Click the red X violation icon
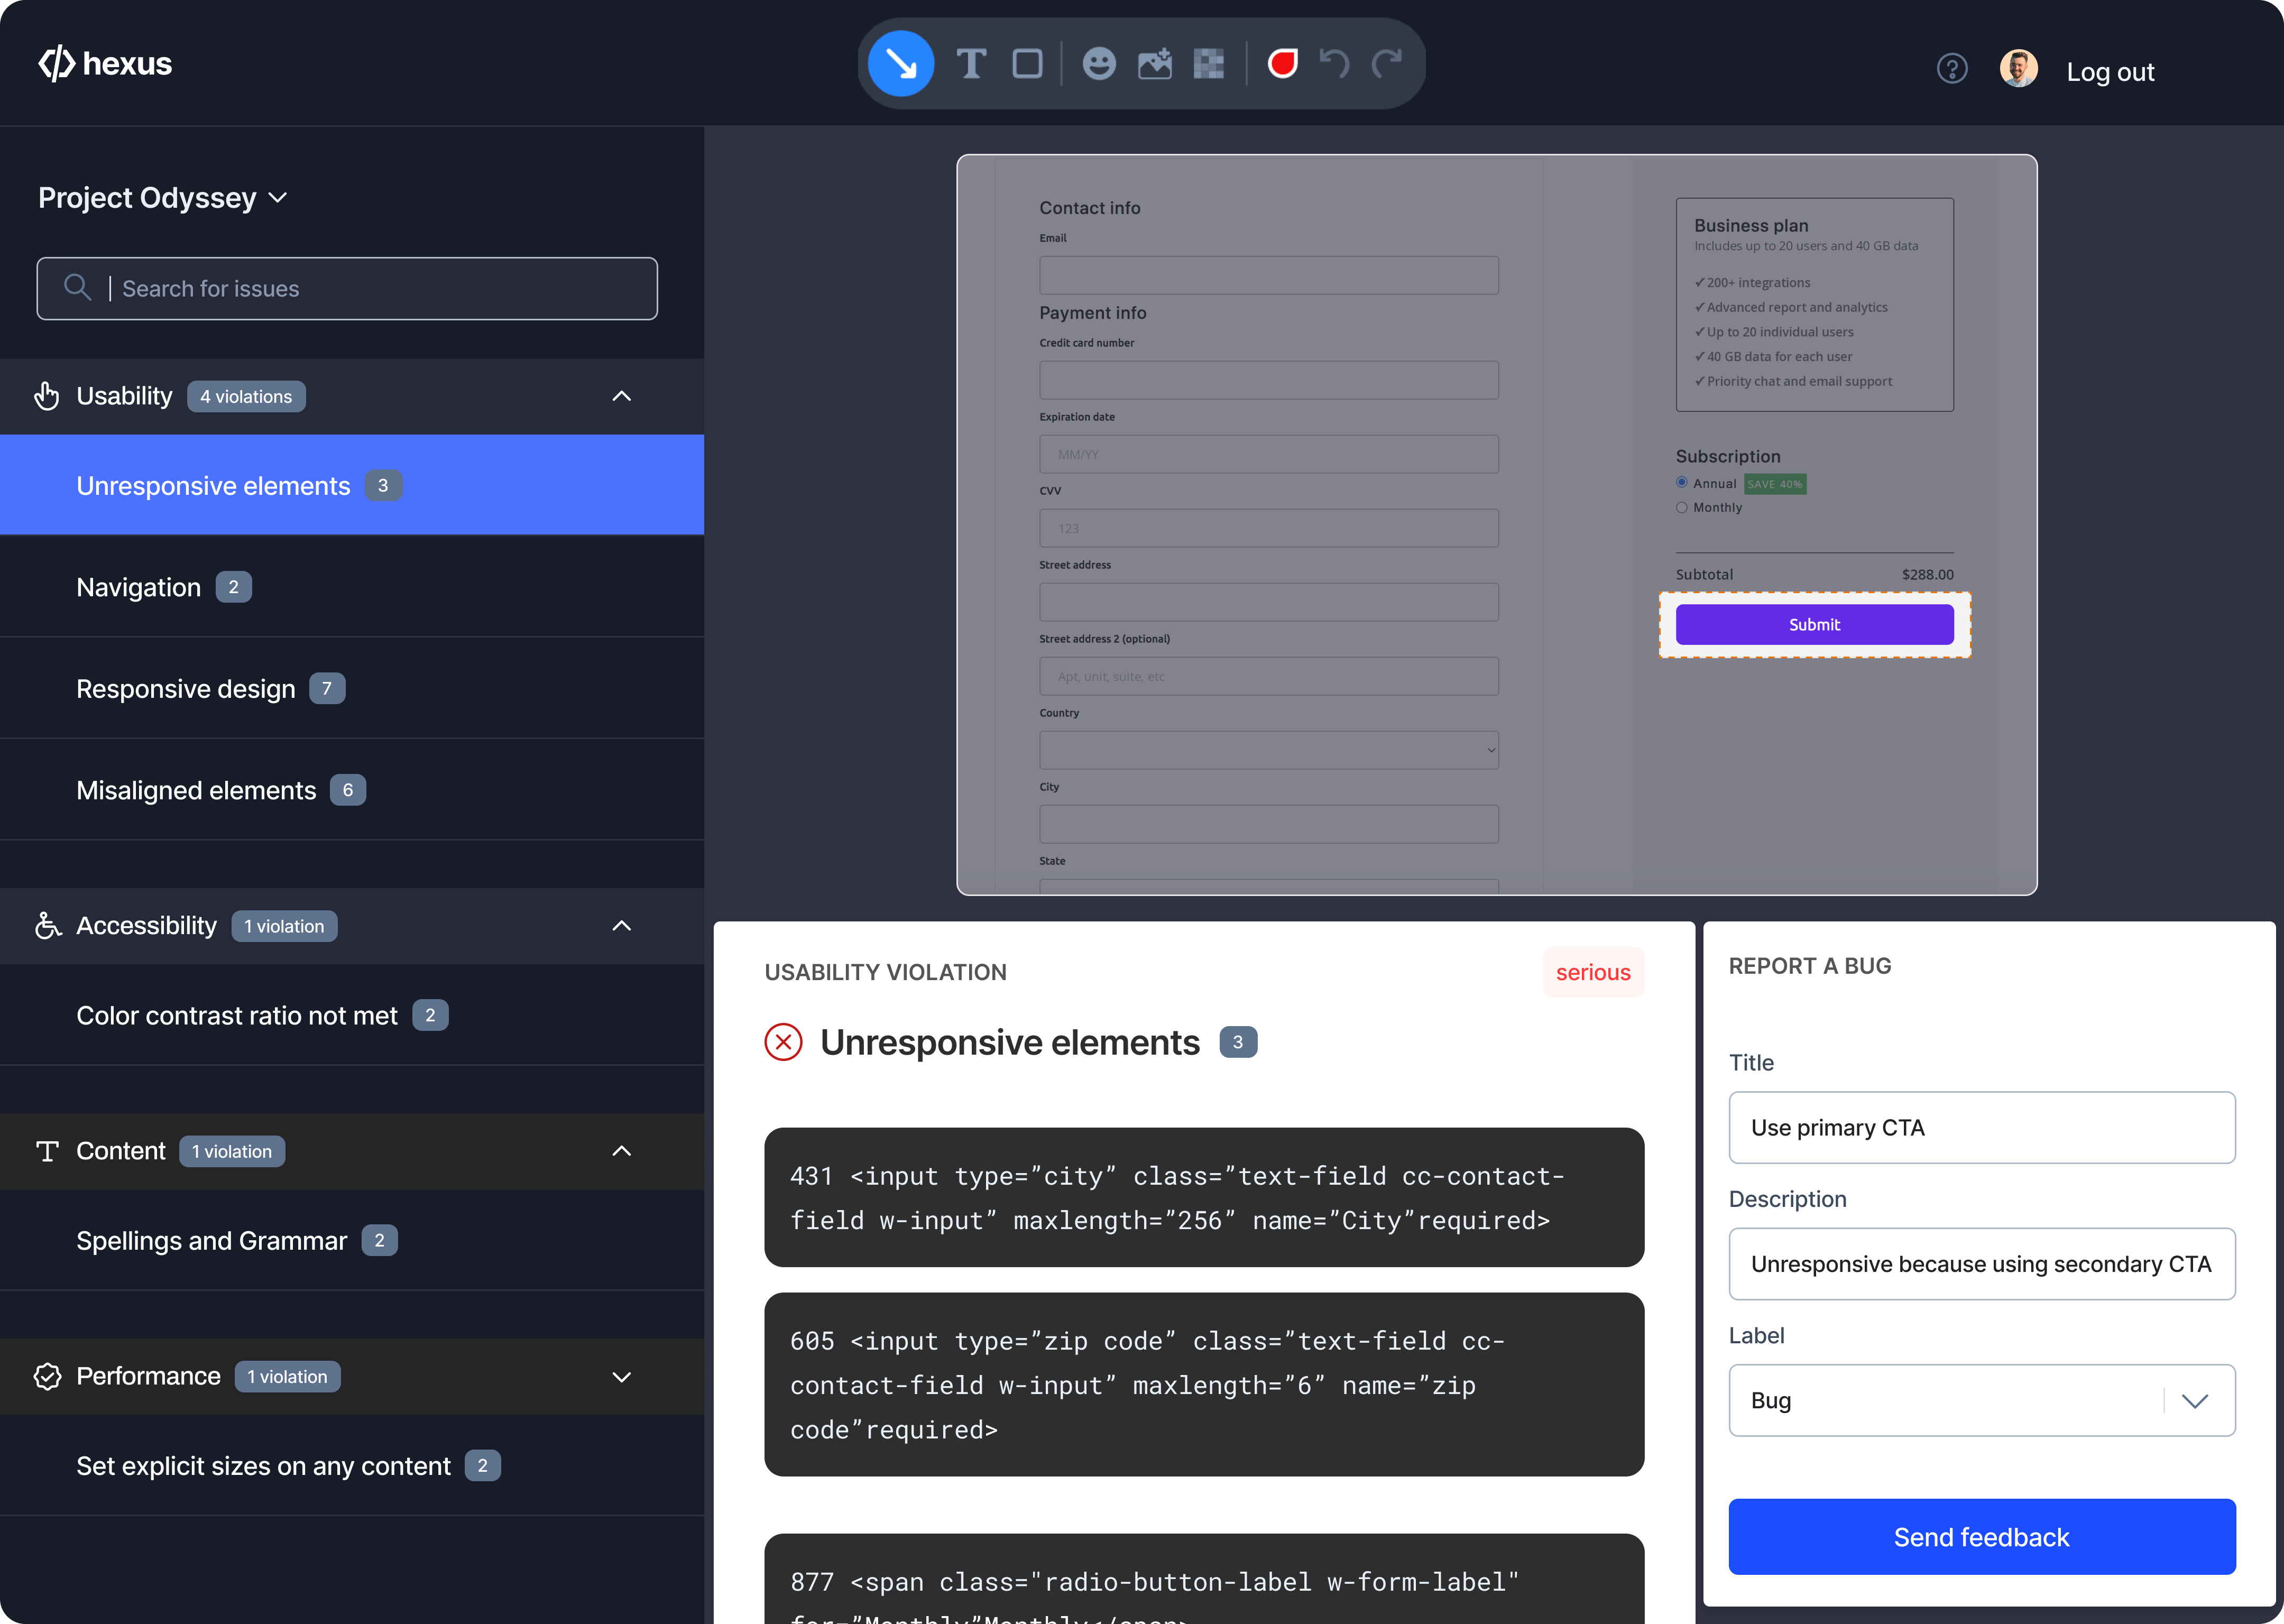The image size is (2284, 1624). pyautogui.click(x=783, y=1042)
